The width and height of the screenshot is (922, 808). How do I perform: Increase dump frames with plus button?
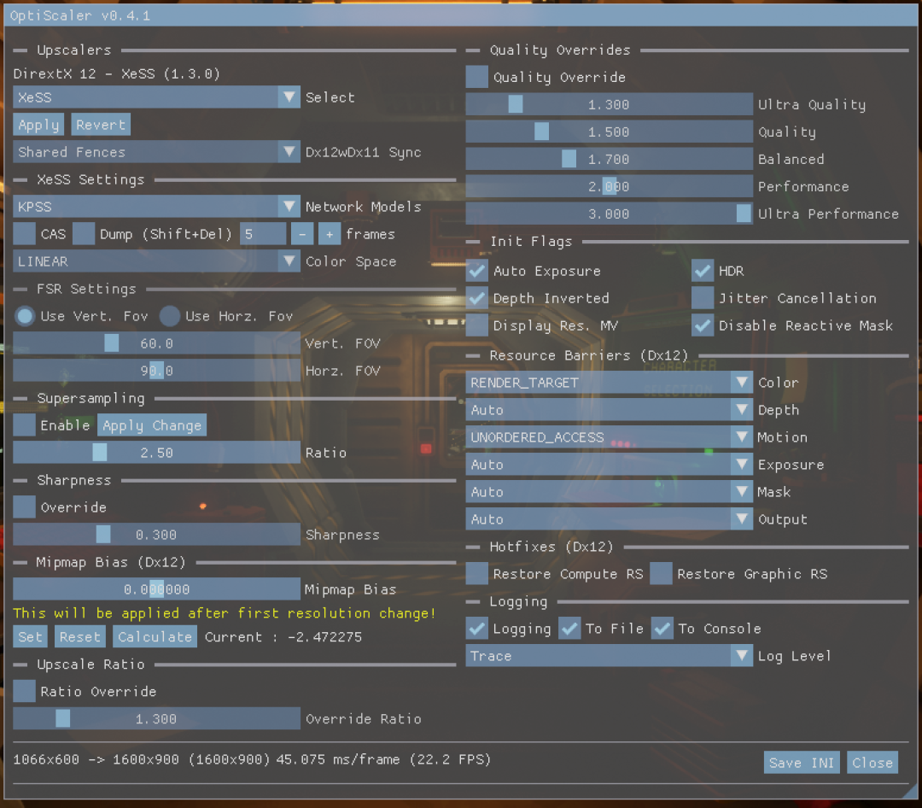(330, 234)
